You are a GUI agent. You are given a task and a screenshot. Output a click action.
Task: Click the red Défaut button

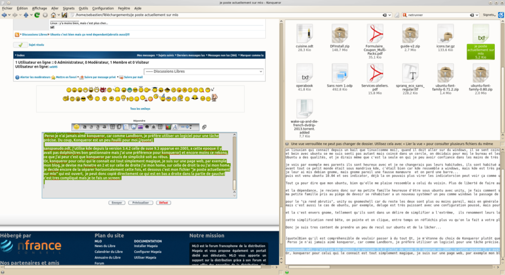click(x=163, y=203)
